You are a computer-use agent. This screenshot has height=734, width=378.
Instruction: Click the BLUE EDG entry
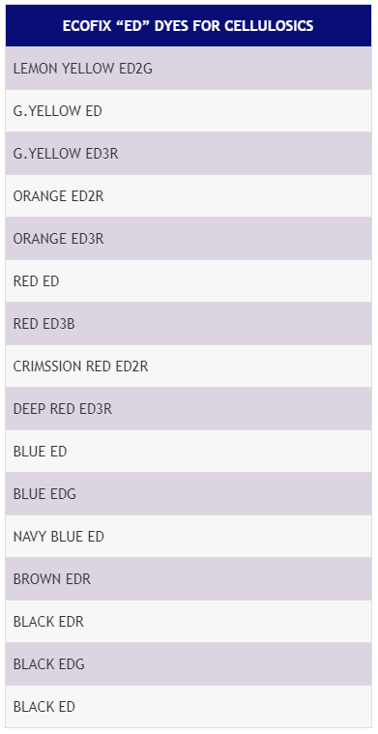189,494
